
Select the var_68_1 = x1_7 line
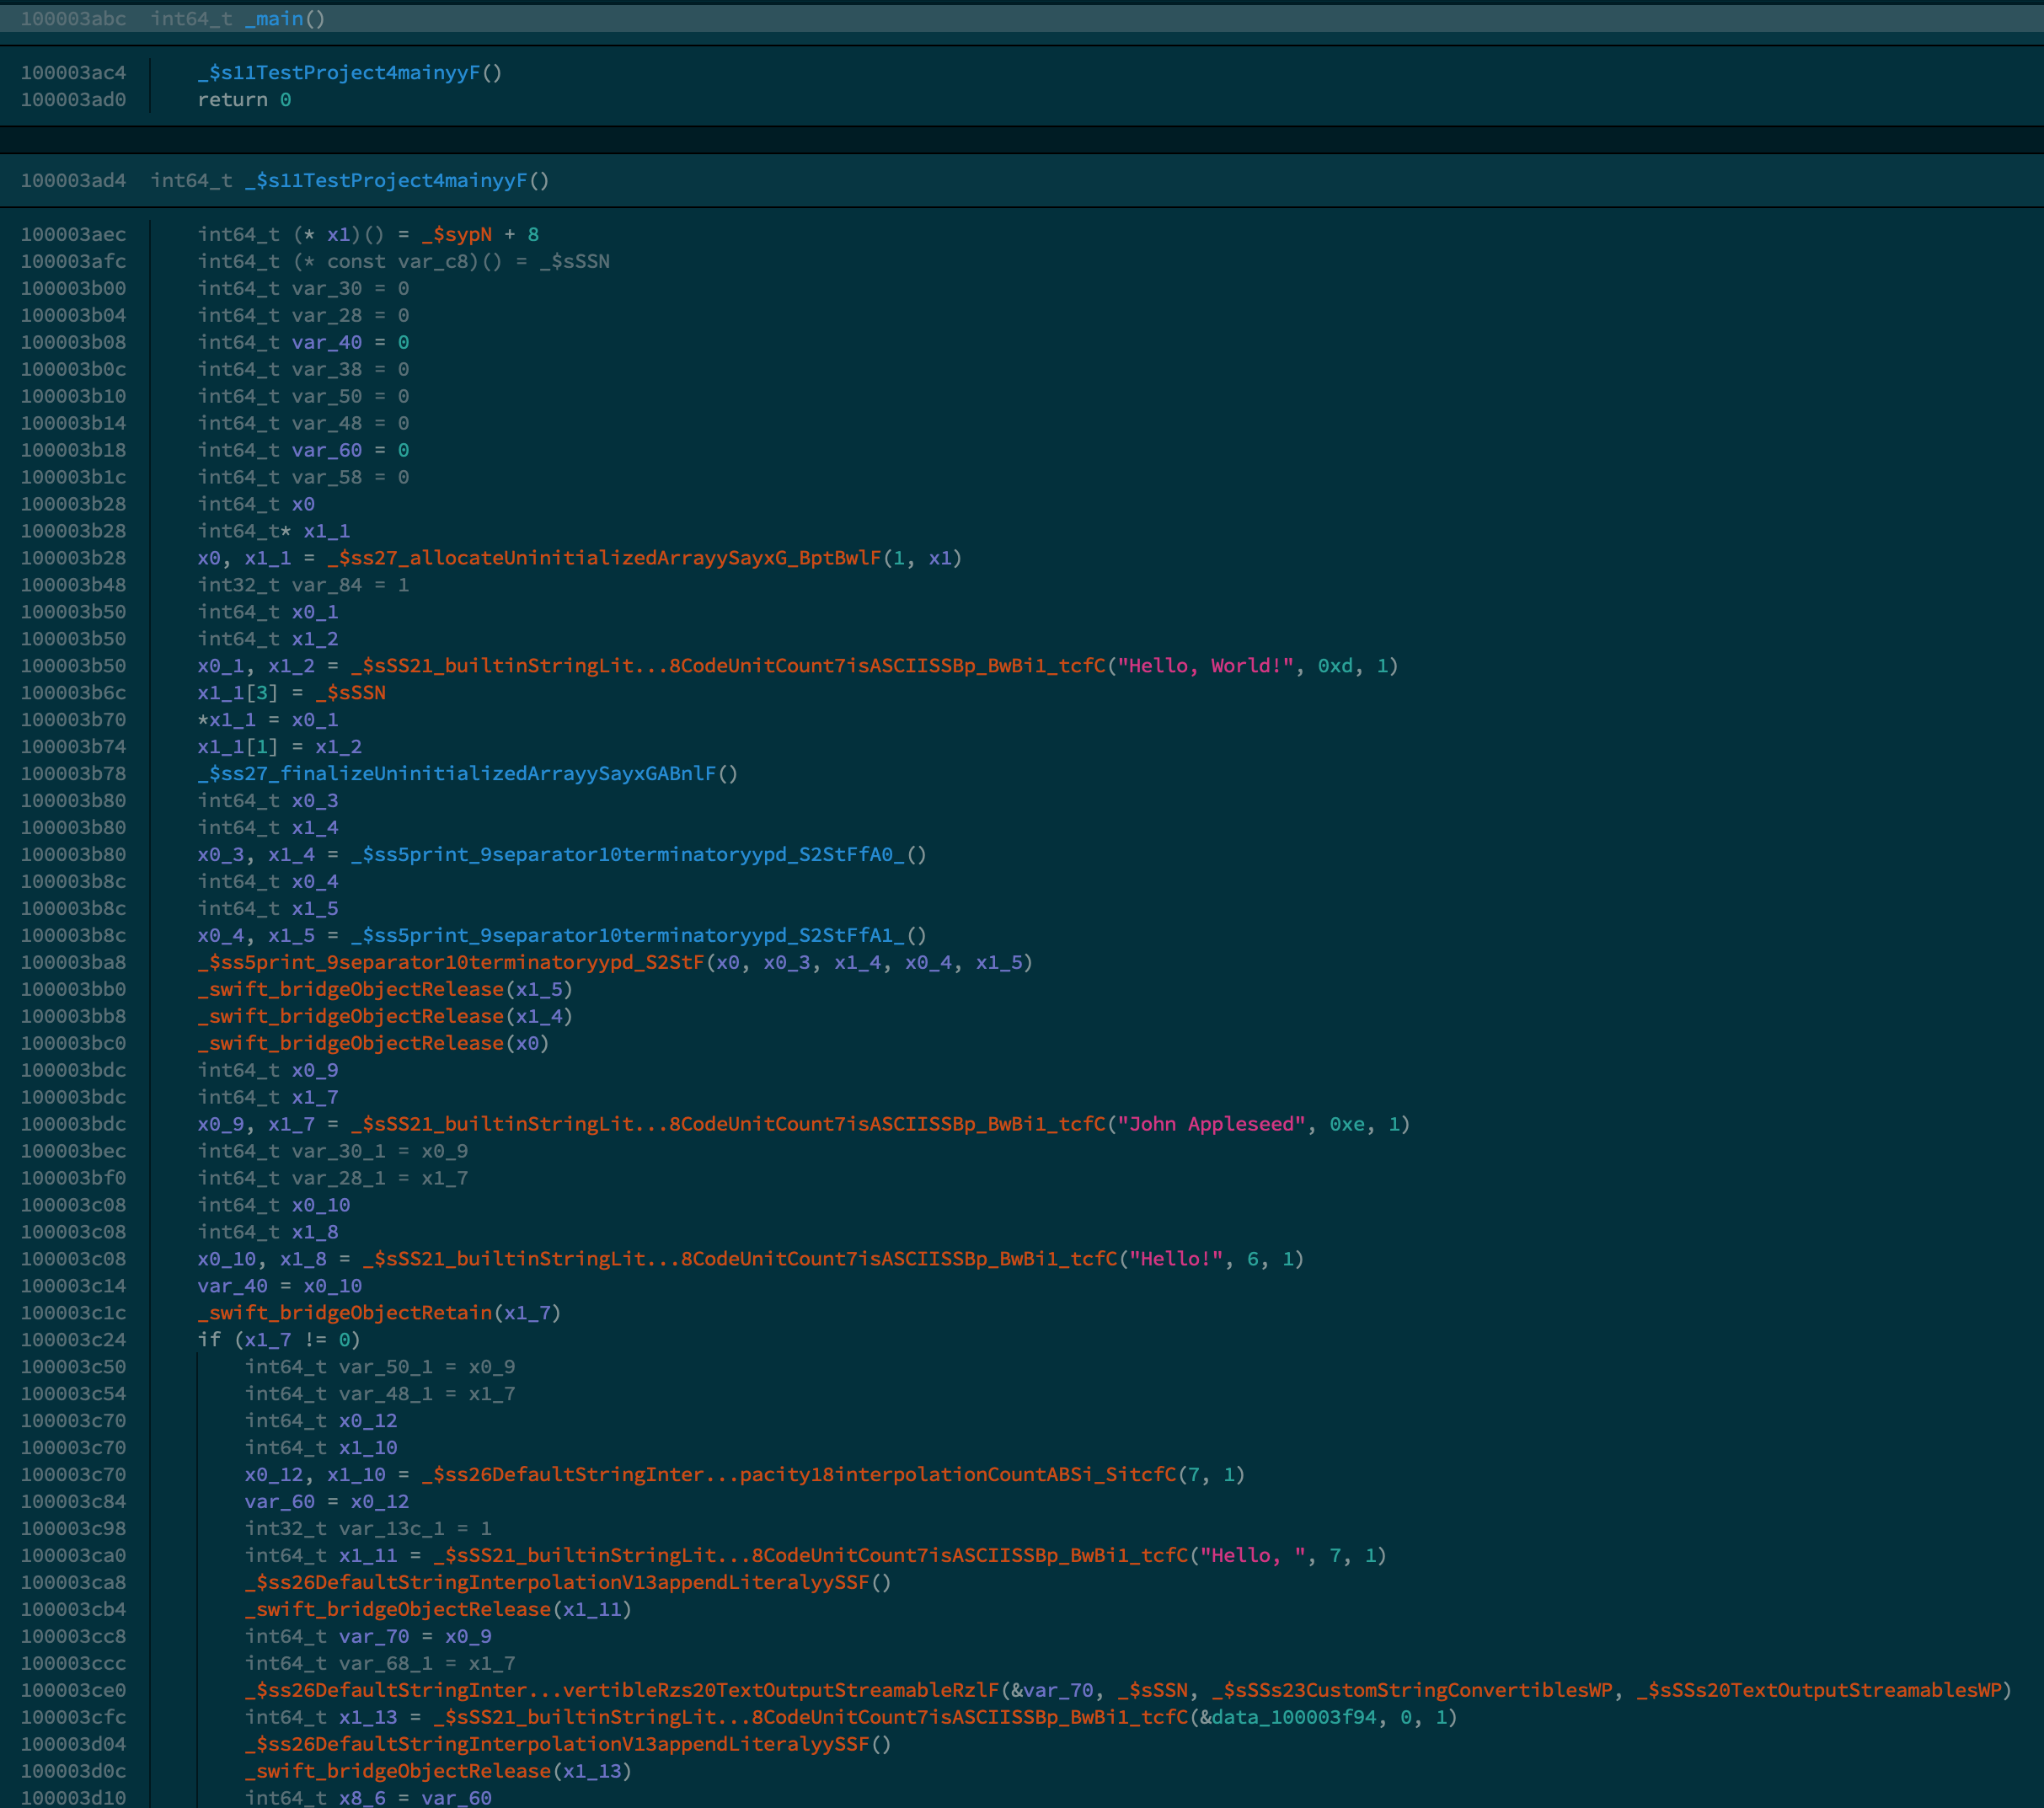pos(380,1666)
